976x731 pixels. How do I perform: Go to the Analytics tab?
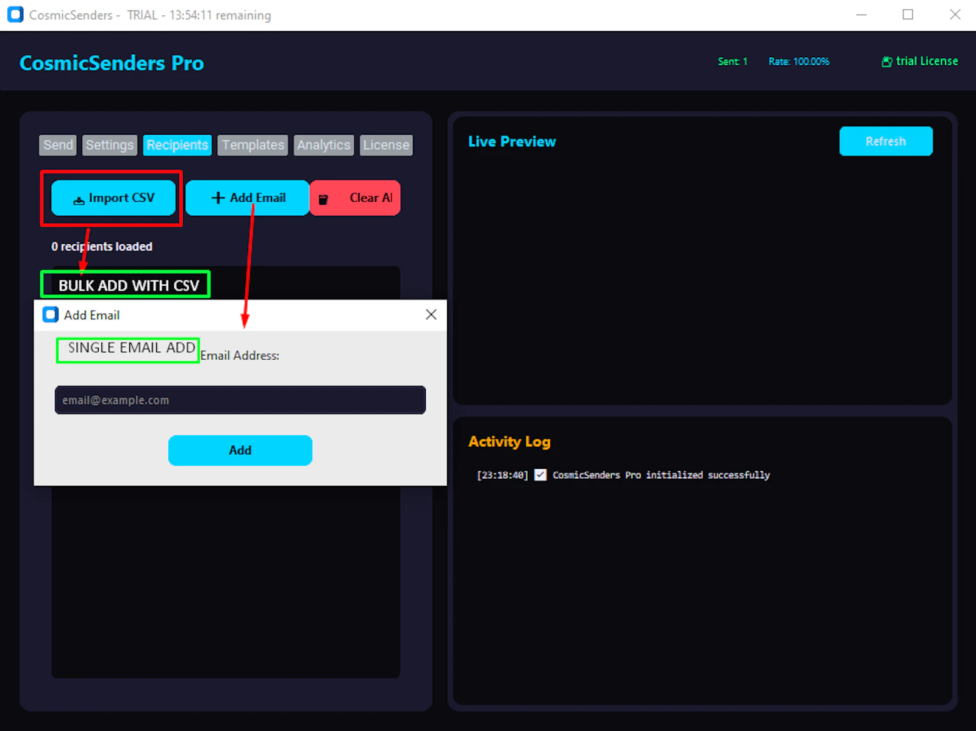click(323, 145)
